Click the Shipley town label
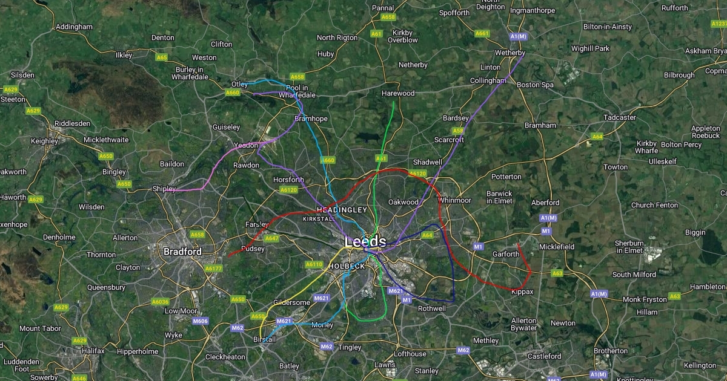Viewport: 727px width, 381px height. (x=164, y=189)
